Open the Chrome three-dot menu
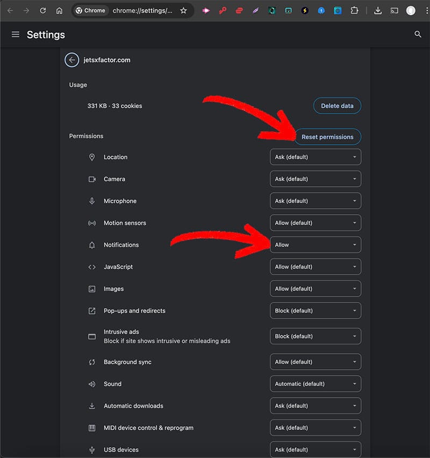 click(426, 10)
